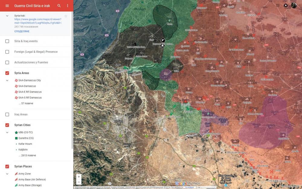The height and width of the screenshot is (189, 302).
Task: Show the 57 more Syria Areas items
Action: tap(26, 103)
